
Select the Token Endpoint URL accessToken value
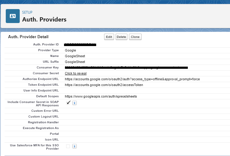[104, 85]
